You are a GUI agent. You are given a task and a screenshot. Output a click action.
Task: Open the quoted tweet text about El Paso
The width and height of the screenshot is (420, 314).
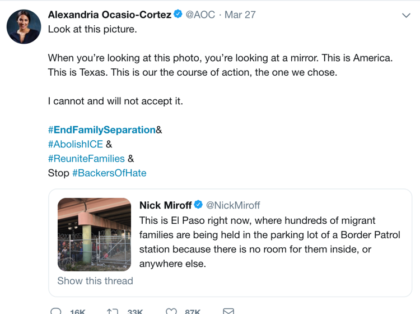pyautogui.click(x=269, y=242)
